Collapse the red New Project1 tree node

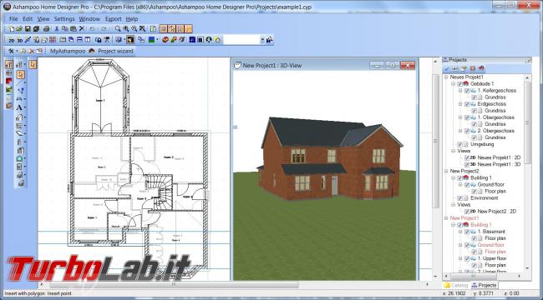click(x=446, y=218)
